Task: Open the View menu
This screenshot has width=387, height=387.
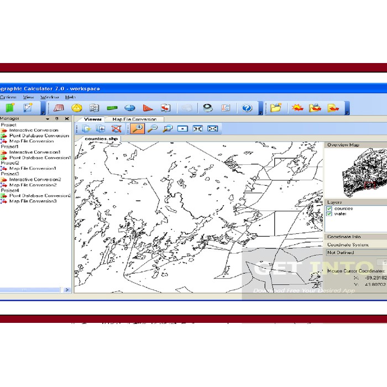Action: (x=28, y=97)
